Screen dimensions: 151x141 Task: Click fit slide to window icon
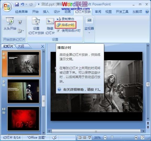coord(143,138)
